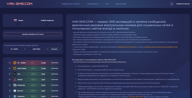Expand country list arrow under Russia
192x98 pixels.
click(x=18, y=24)
